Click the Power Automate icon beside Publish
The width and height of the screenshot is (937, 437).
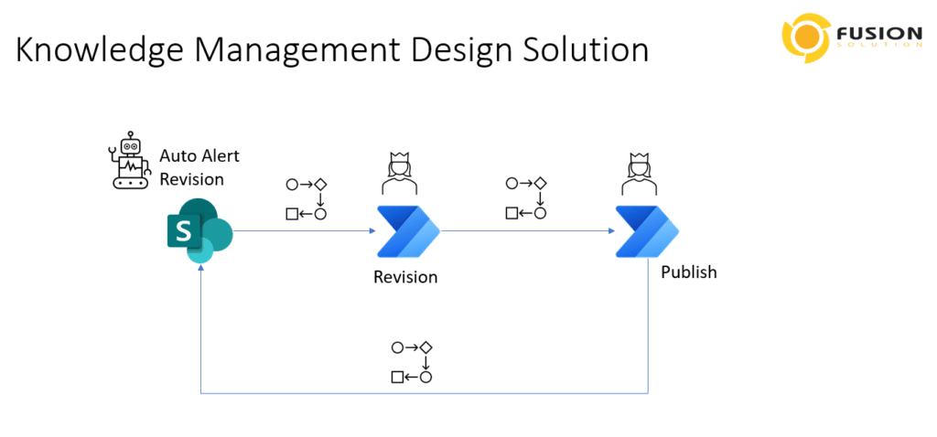pos(647,231)
